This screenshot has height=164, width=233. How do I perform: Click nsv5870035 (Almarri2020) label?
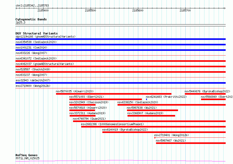pos(75,91)
